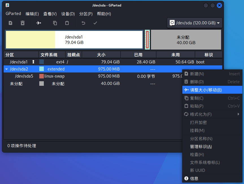The image size is (244, 184).
Task: Click the extended cyan color swatch
Action: point(42,69)
